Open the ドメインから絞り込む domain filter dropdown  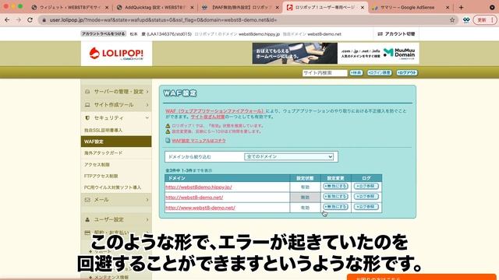288,156
